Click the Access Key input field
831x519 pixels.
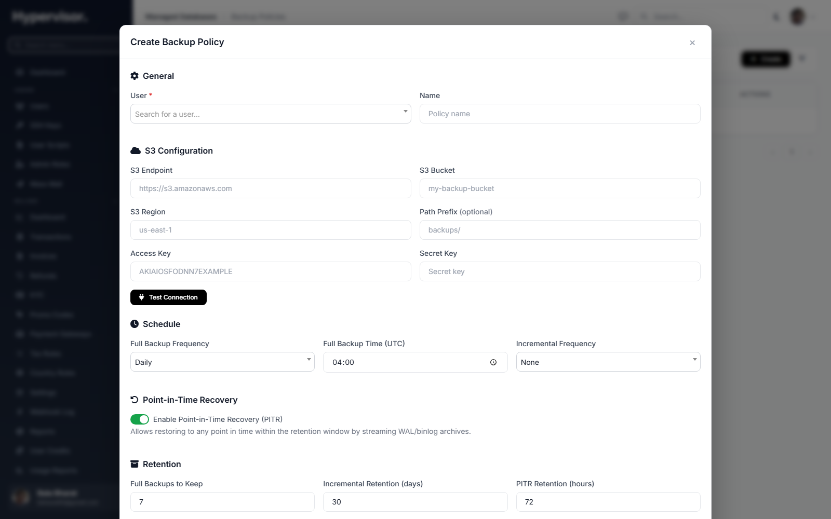pos(271,271)
